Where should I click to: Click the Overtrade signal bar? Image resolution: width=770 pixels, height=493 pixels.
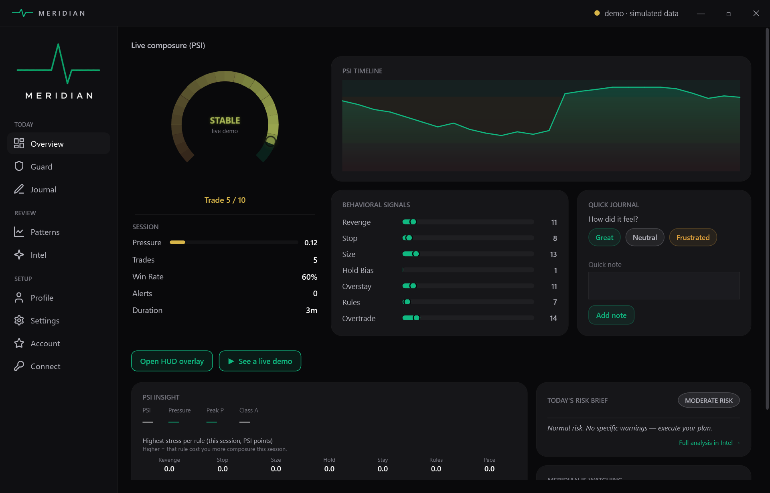[468, 318]
